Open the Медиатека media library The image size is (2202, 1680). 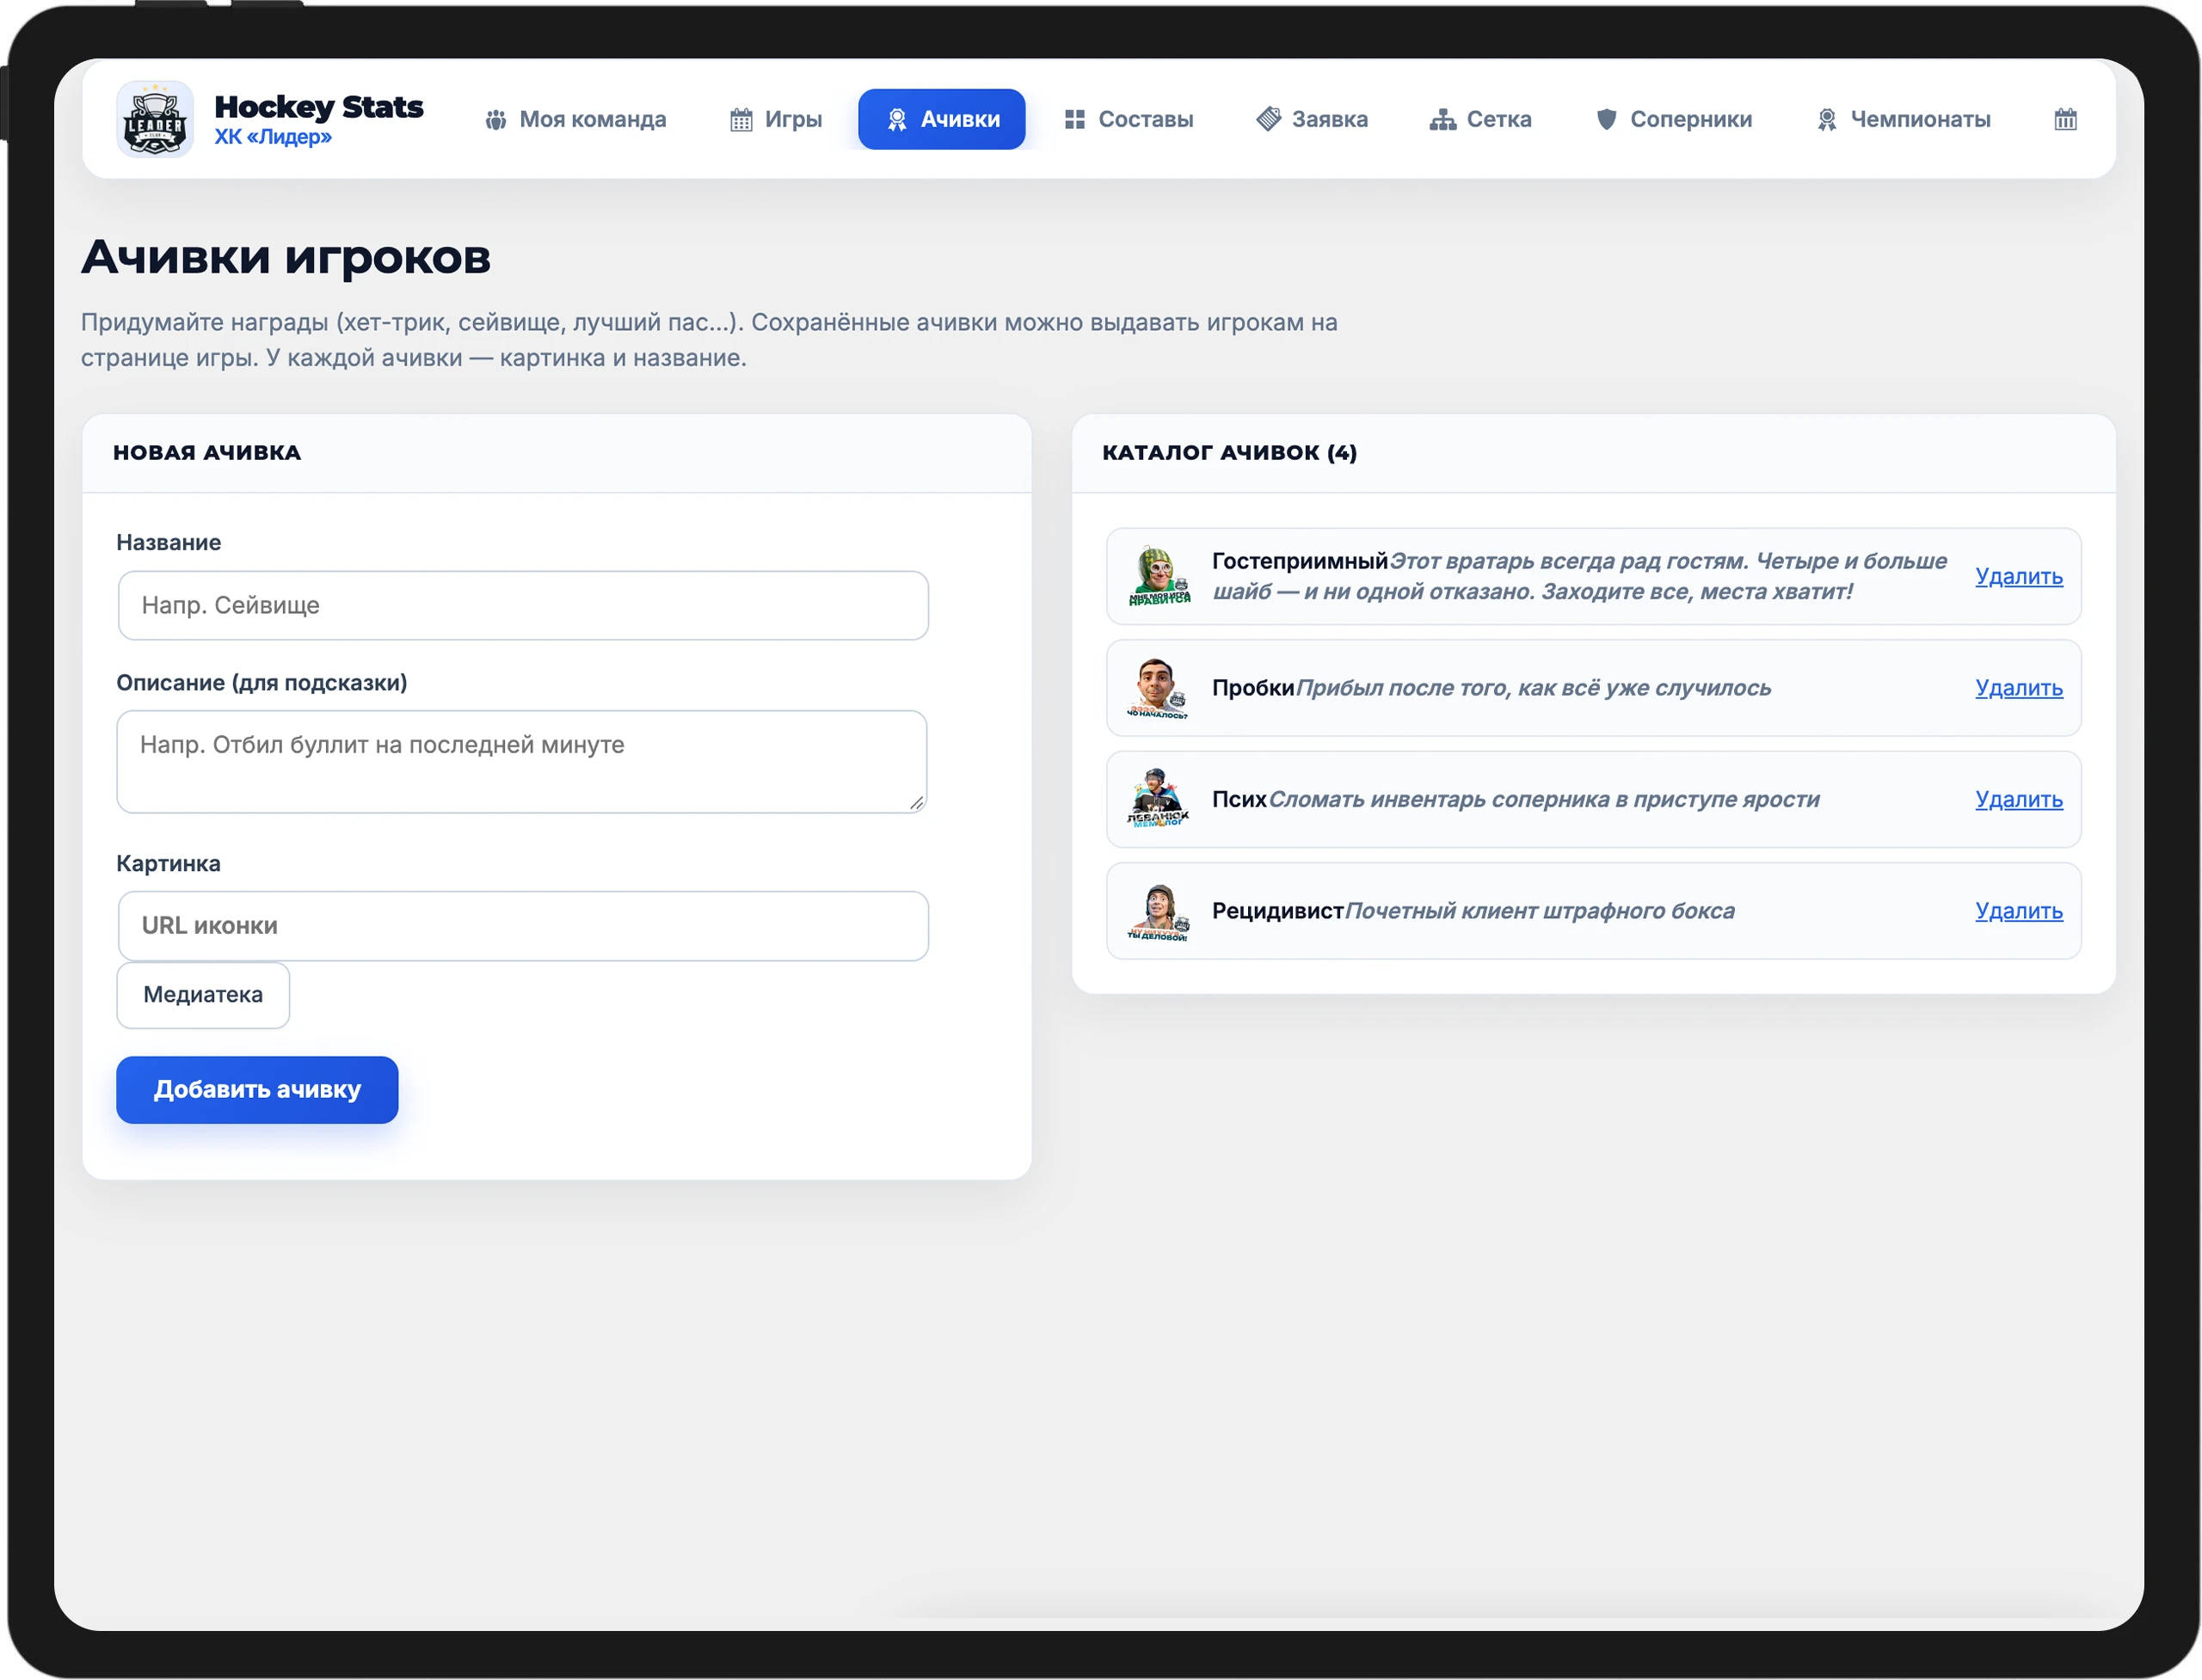(203, 995)
